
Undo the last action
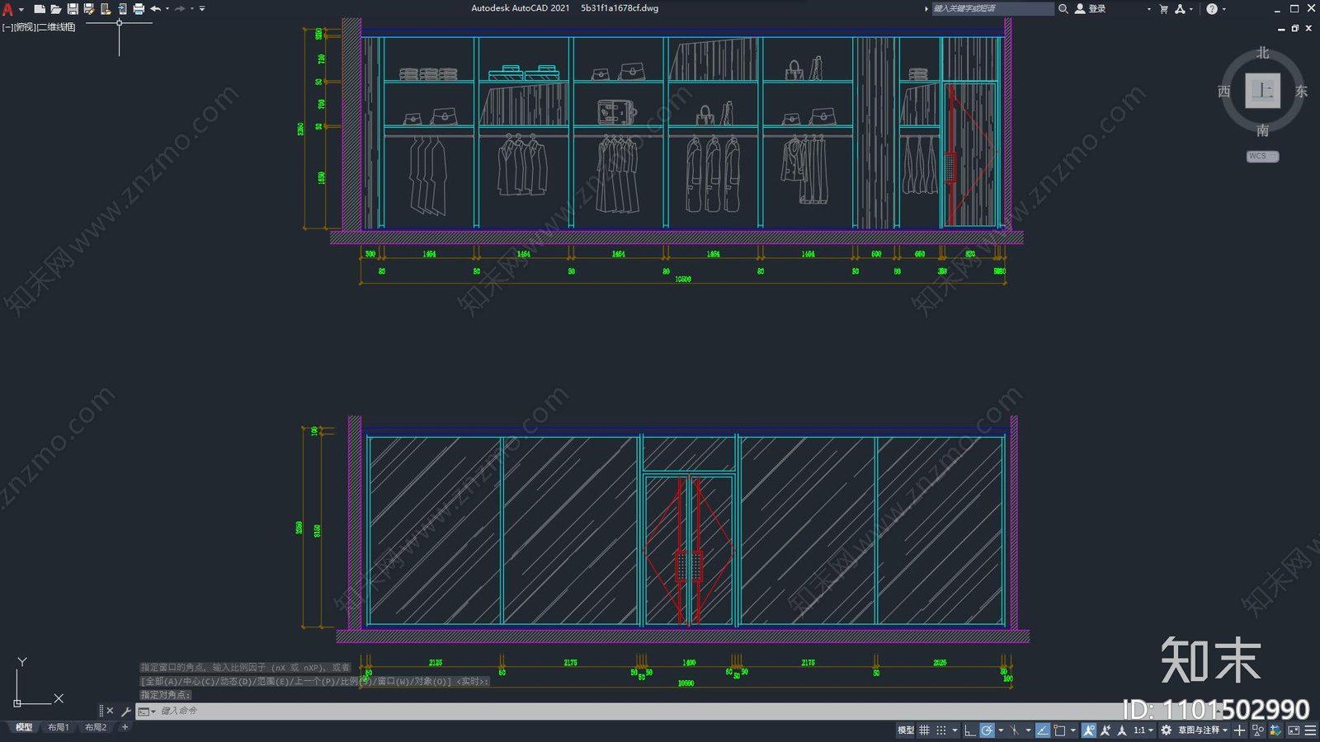pyautogui.click(x=155, y=8)
